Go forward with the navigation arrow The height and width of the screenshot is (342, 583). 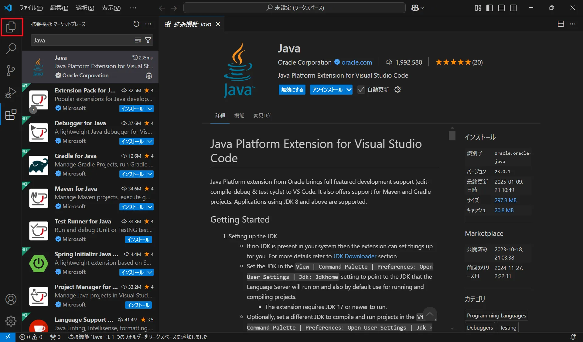(174, 8)
